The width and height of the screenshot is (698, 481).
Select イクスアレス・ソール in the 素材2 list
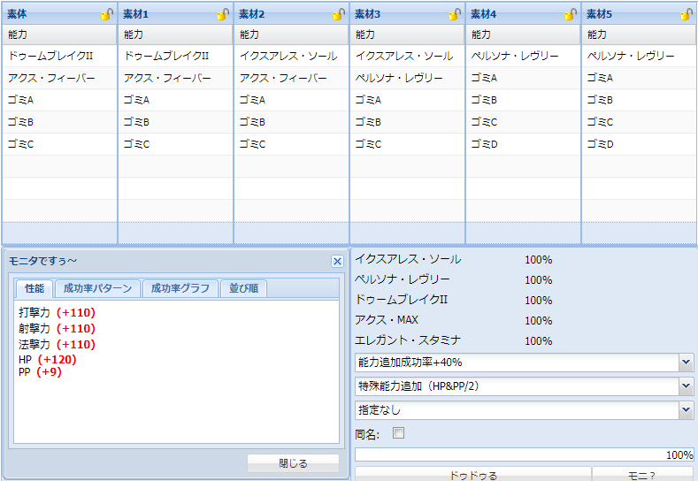291,56
